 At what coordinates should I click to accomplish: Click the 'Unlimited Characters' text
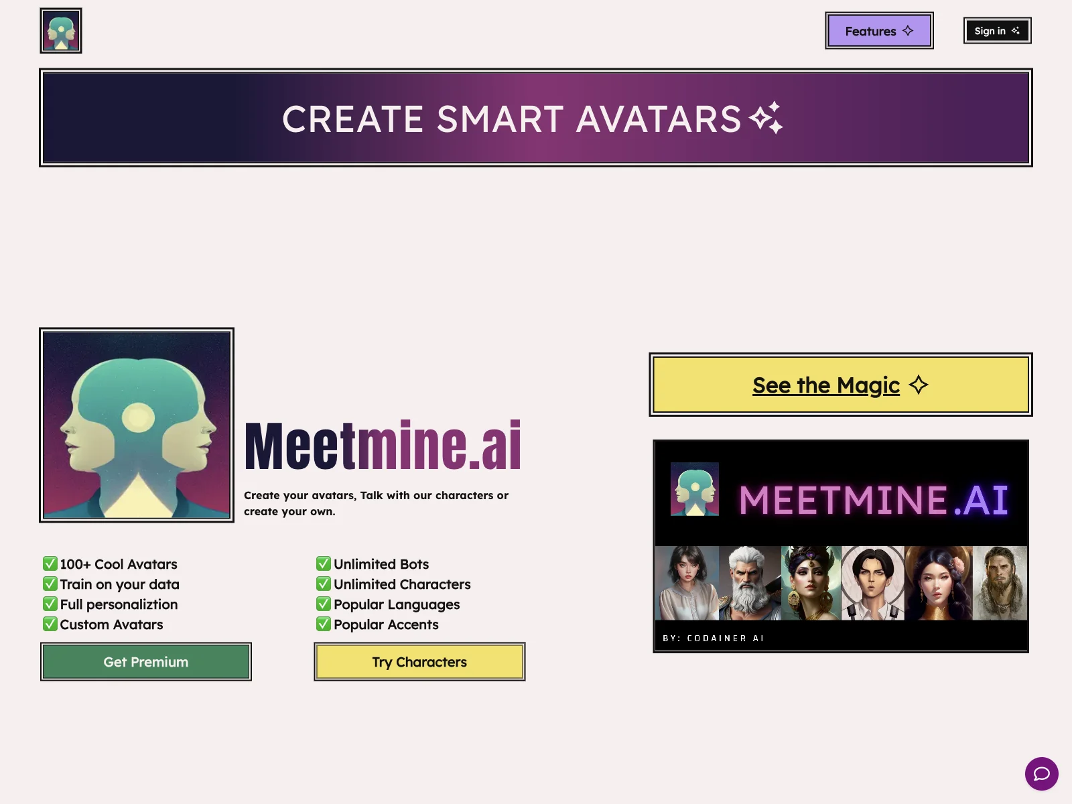(402, 584)
